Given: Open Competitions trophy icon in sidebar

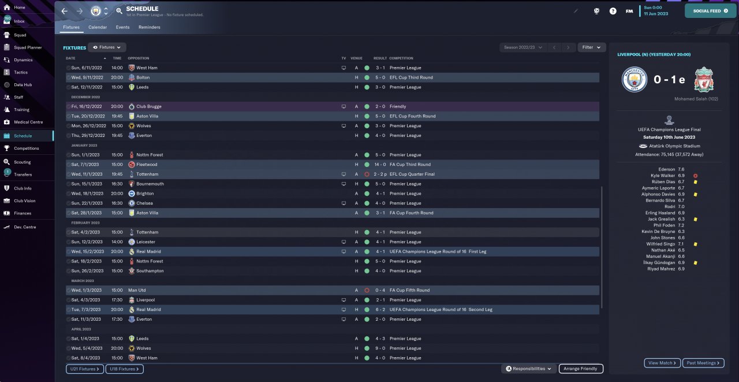Looking at the screenshot, I should (x=7, y=149).
